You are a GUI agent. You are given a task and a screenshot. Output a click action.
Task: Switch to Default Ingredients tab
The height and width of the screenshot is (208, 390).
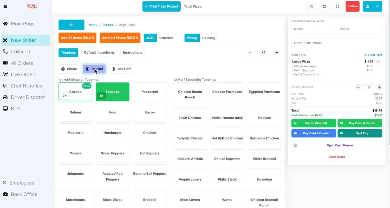point(99,52)
